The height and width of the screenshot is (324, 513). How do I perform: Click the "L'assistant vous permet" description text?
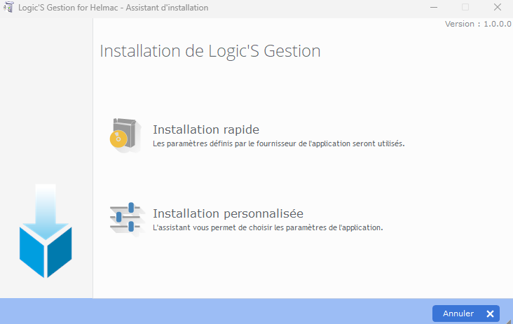tap(268, 227)
